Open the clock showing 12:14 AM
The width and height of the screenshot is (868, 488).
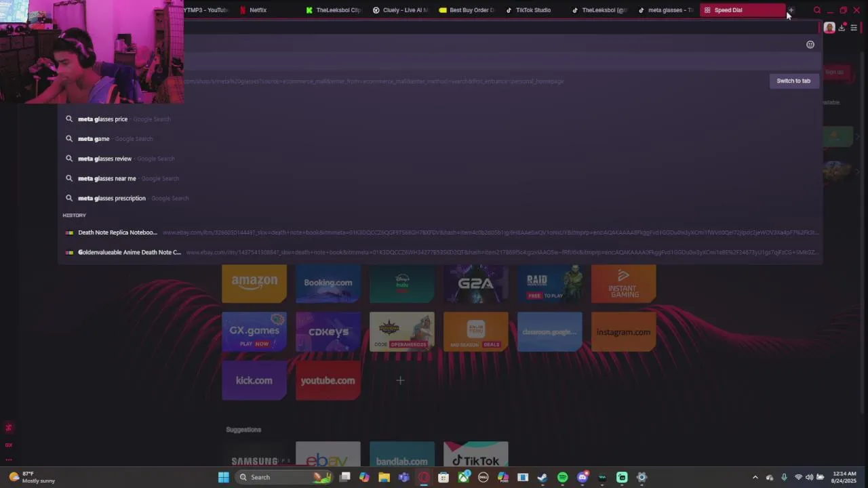pos(845,477)
